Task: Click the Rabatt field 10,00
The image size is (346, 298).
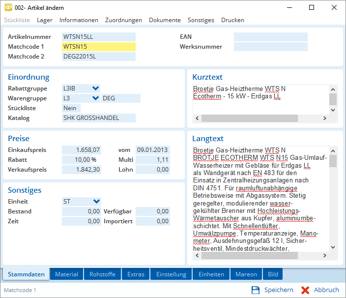Action: (x=76, y=160)
